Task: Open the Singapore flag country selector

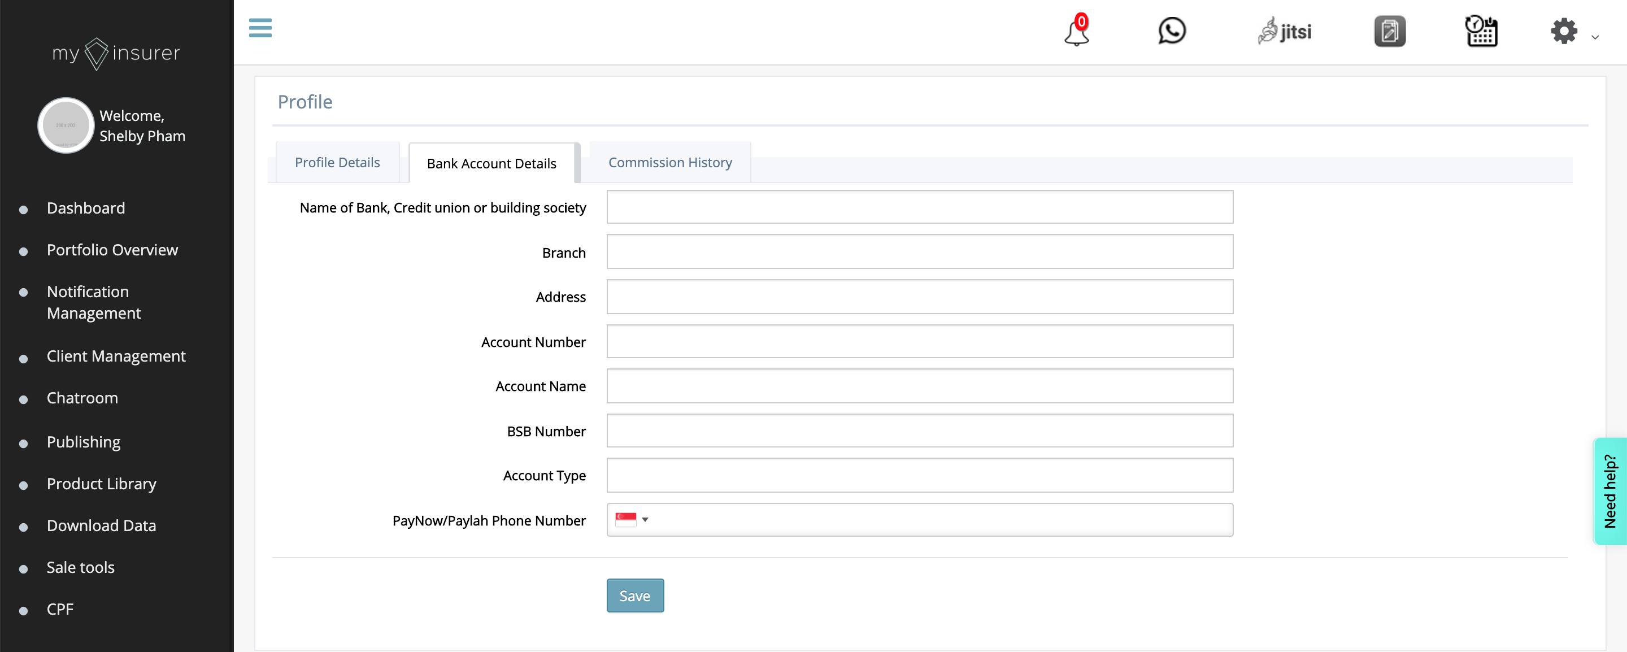Action: pyautogui.click(x=632, y=519)
